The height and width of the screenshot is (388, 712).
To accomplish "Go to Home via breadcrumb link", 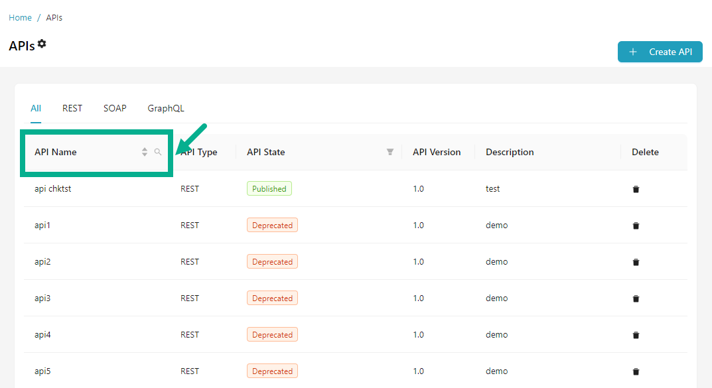I will 20,18.
